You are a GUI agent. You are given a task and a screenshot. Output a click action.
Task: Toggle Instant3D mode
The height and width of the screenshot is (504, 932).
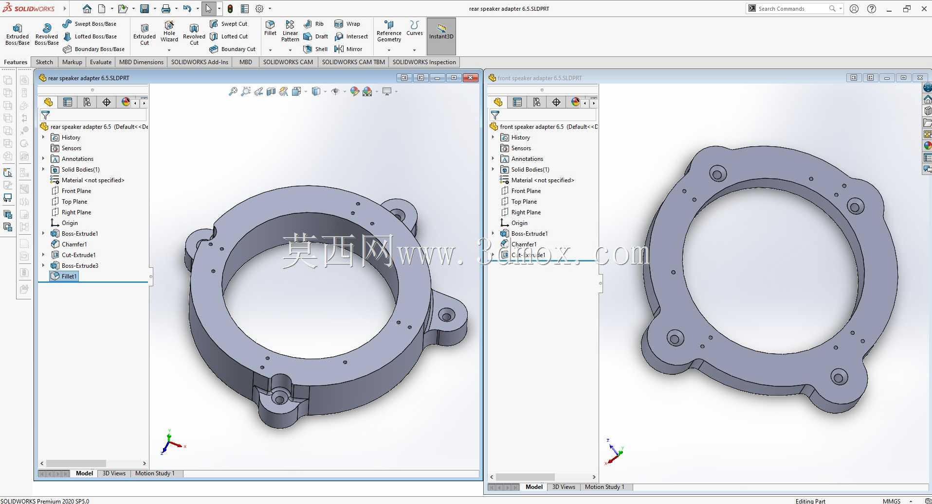(x=441, y=36)
